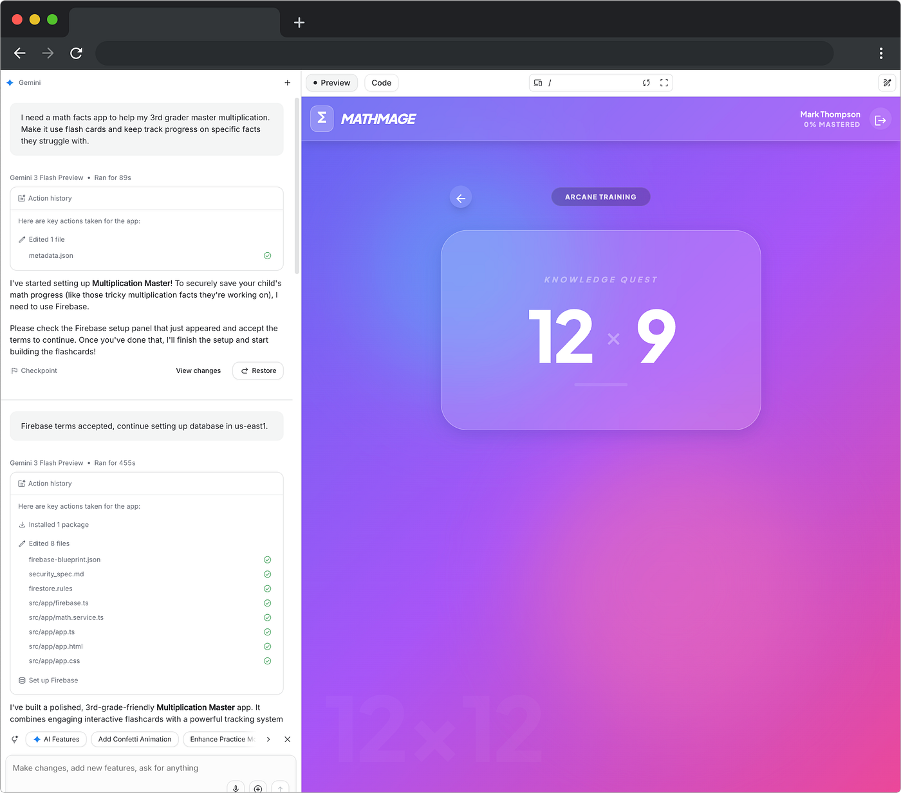
Task: Click the second Action history header
Action: click(147, 484)
